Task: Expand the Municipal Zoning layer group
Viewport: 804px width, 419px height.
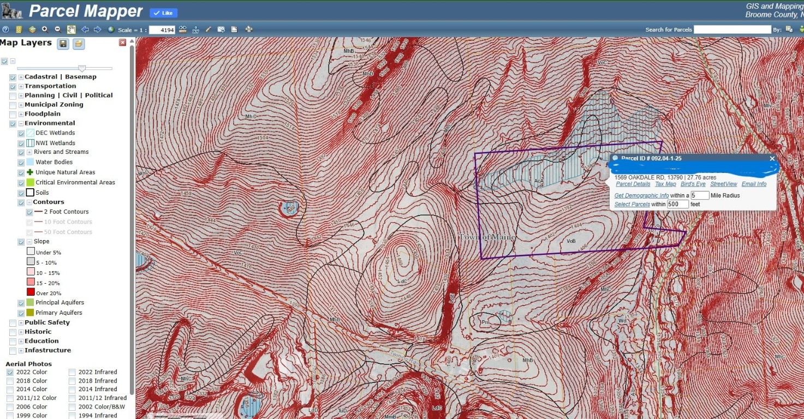Action: coord(21,105)
